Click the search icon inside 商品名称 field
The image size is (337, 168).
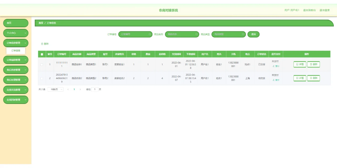pos(196,34)
